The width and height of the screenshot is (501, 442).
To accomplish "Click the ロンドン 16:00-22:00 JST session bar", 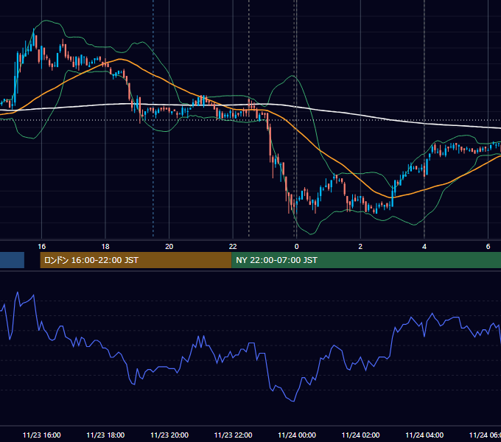I will coord(136,260).
